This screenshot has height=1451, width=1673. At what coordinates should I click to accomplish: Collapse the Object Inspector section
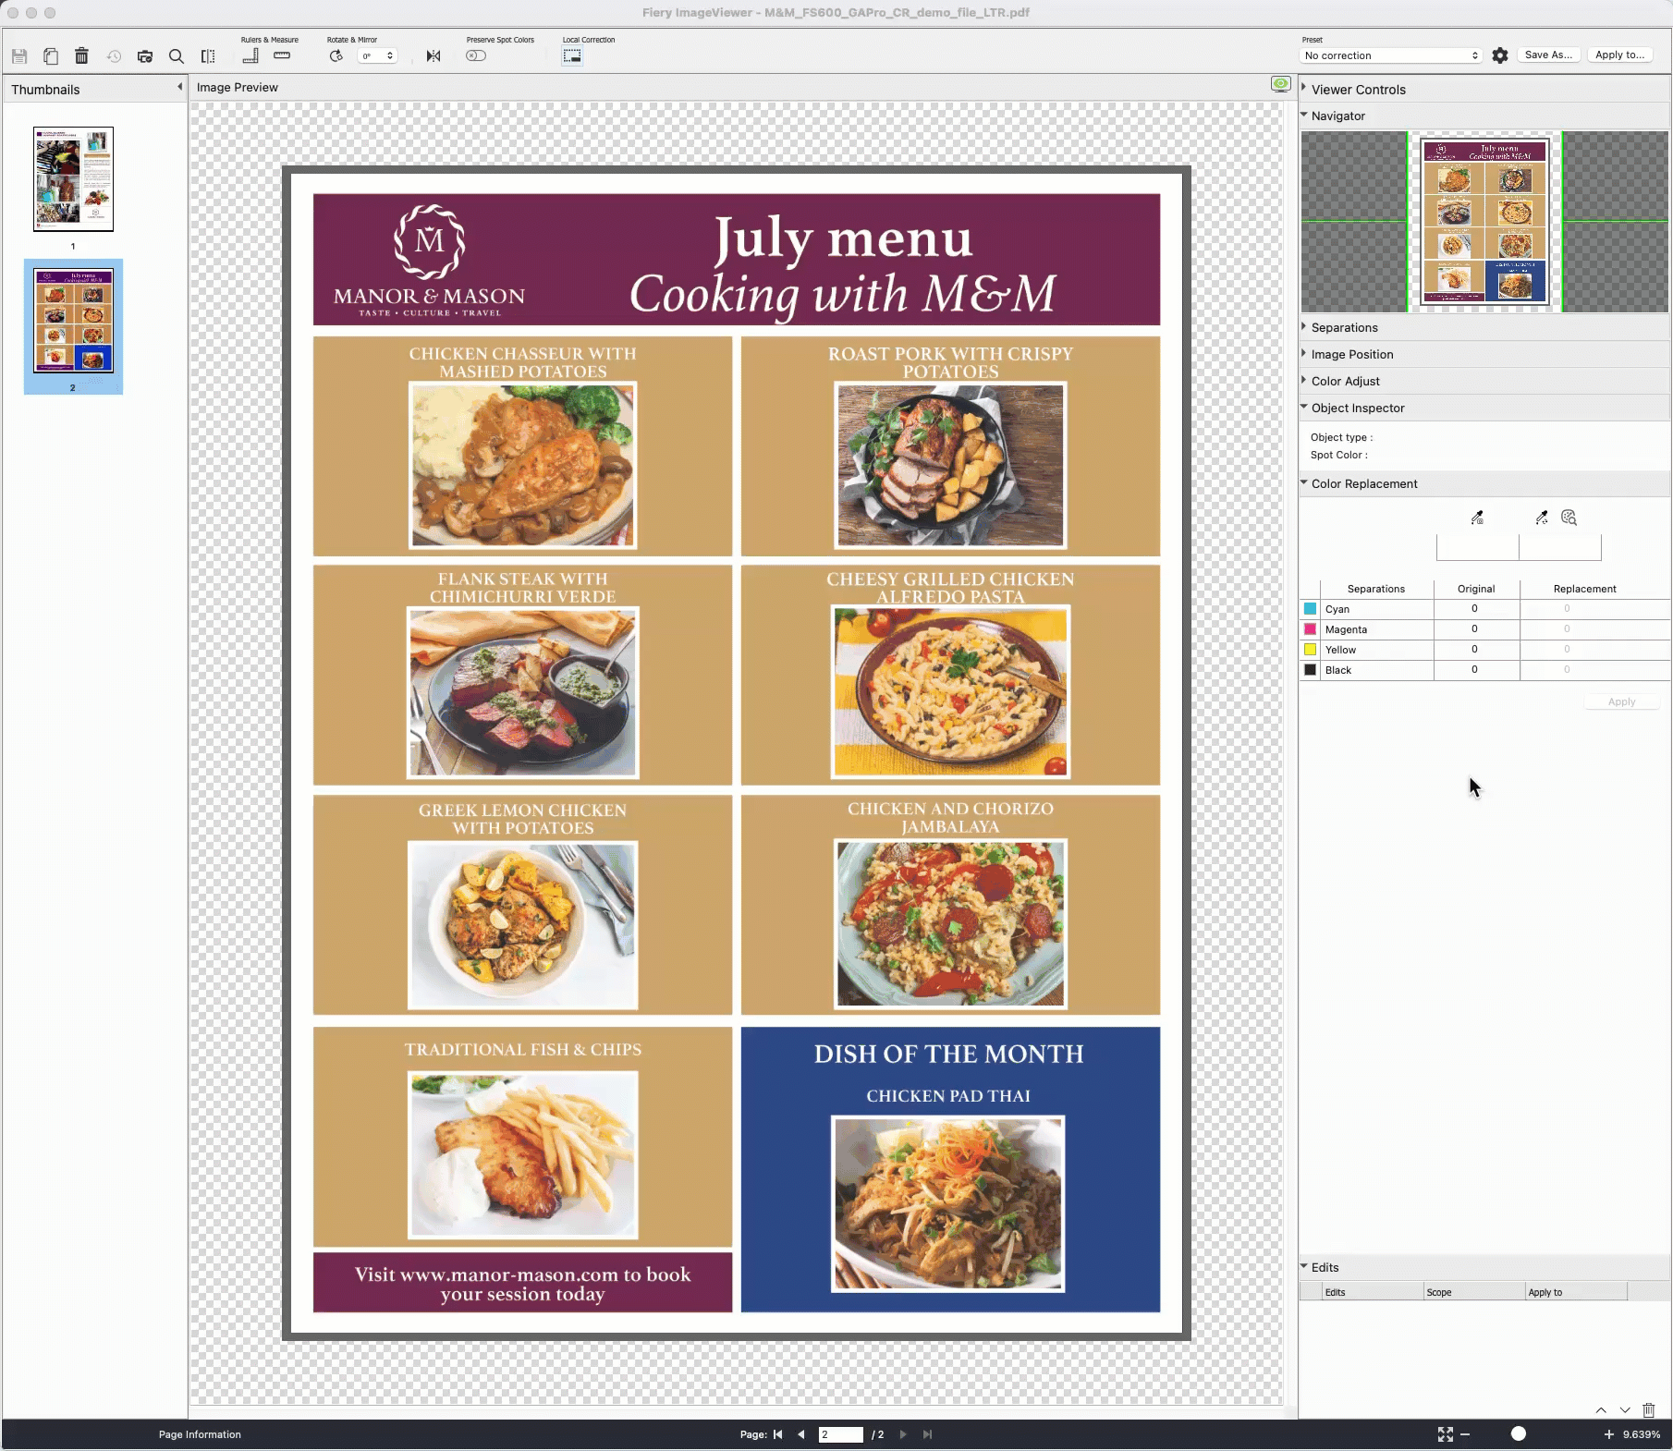[1304, 407]
